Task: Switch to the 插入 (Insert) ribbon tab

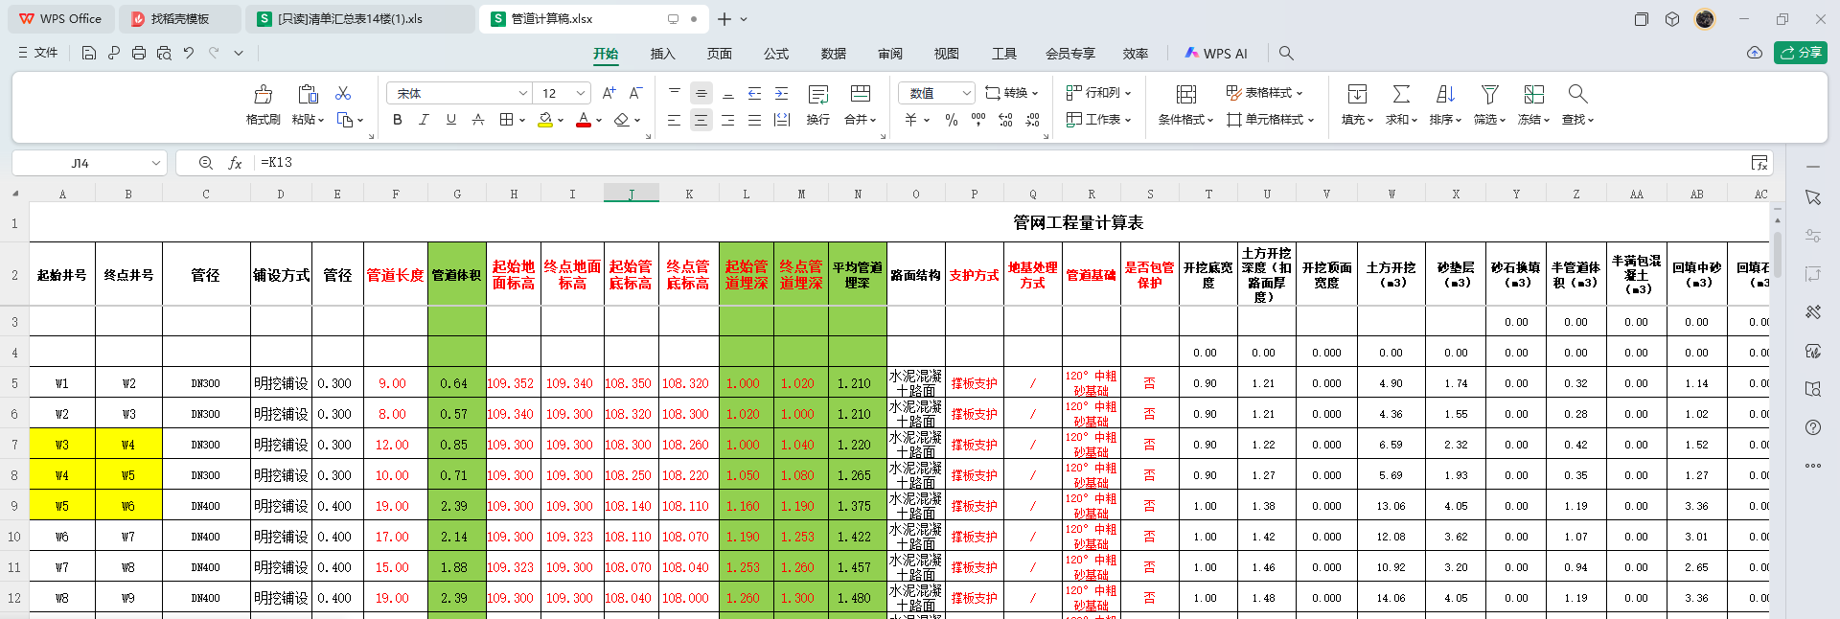Action: click(662, 54)
